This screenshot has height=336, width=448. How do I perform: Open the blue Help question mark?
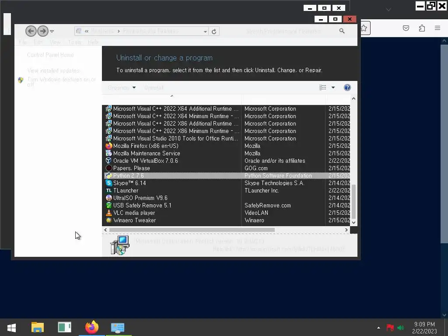(x=347, y=87)
